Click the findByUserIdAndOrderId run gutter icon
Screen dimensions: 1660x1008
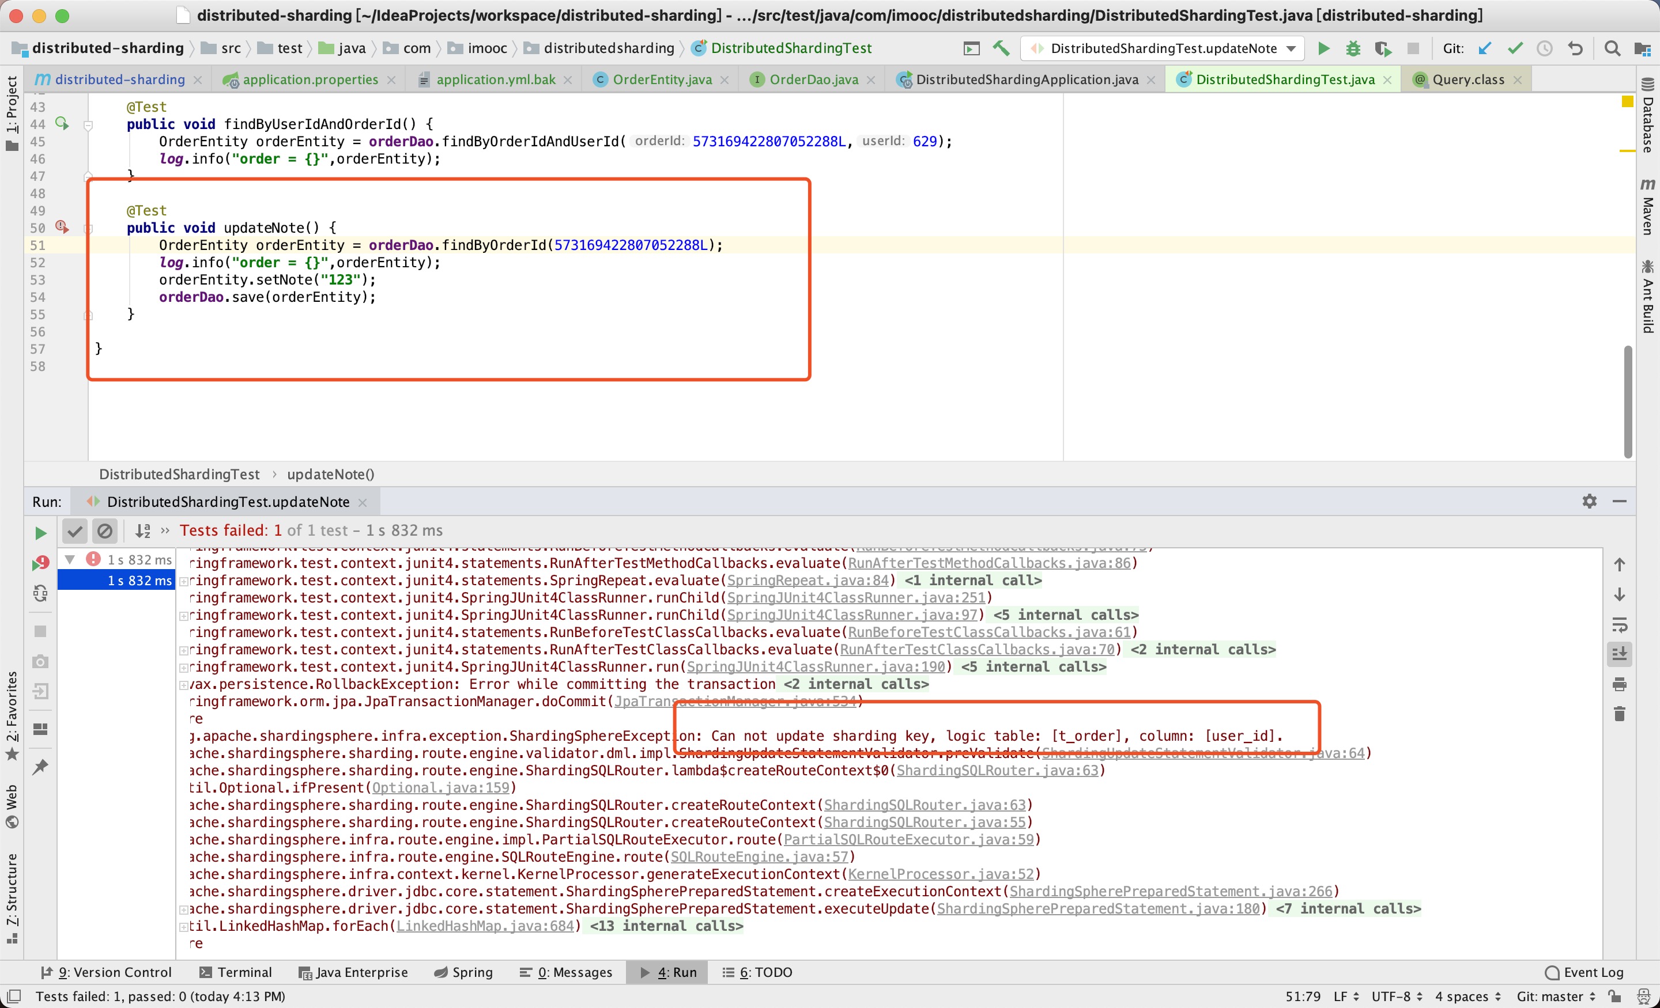click(61, 123)
